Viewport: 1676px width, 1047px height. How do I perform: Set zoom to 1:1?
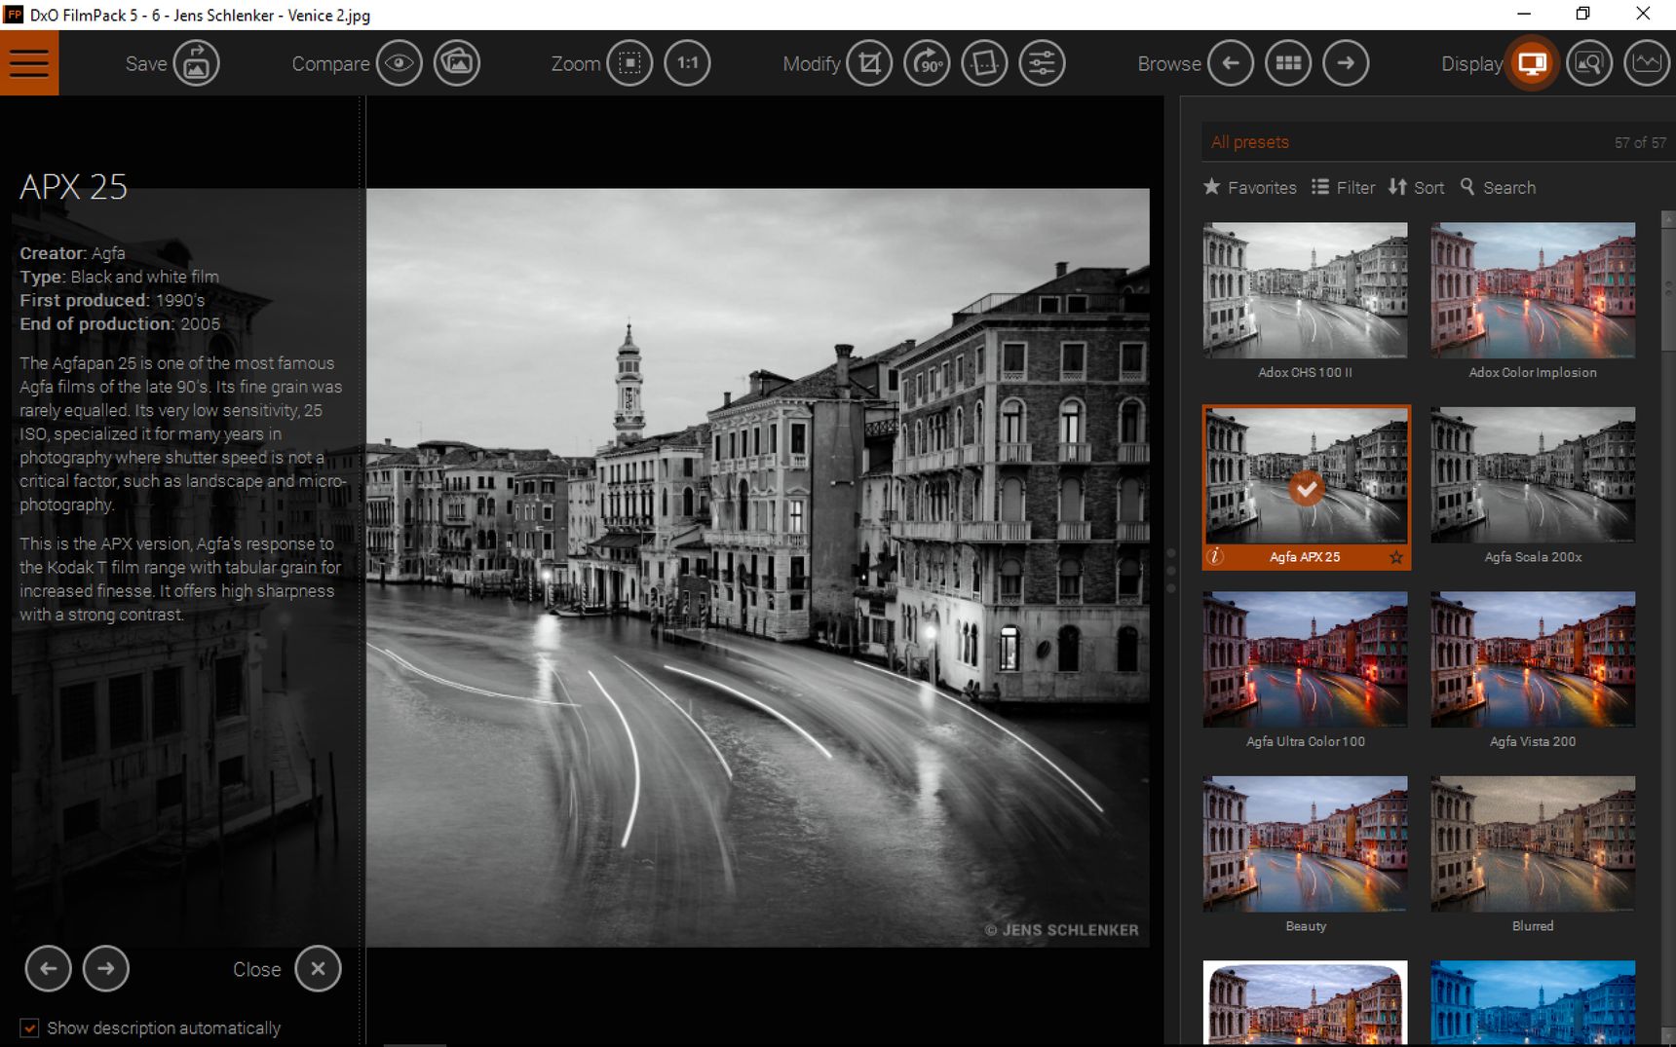point(688,63)
